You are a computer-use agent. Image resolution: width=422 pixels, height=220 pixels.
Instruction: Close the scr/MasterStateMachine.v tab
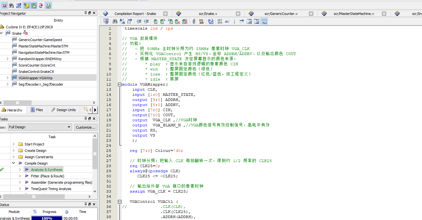[384, 14]
